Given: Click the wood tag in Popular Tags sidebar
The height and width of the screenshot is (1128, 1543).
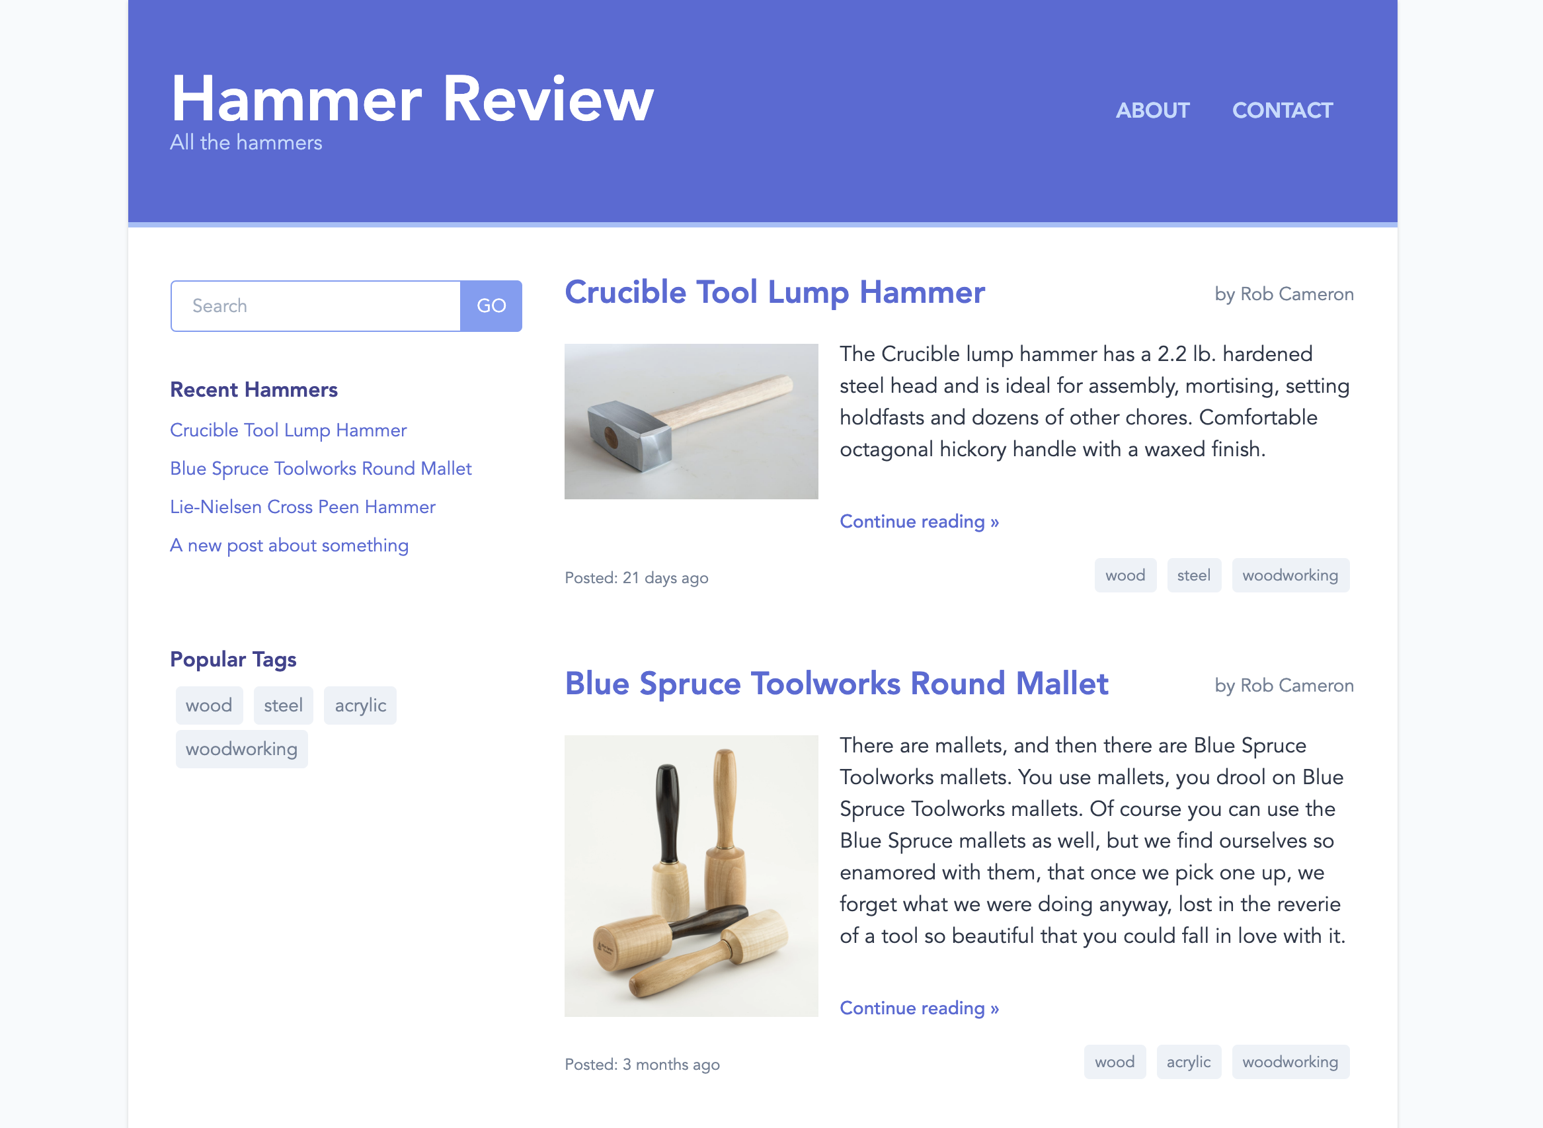Looking at the screenshot, I should tap(210, 705).
